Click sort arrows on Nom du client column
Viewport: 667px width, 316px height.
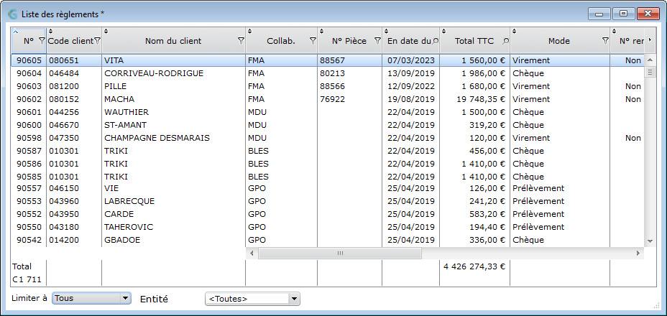pos(106,31)
